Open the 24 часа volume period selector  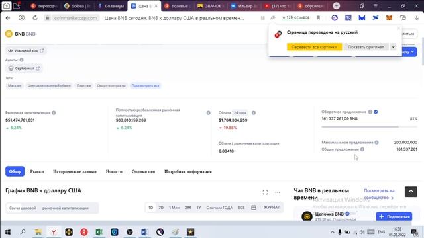pos(240,113)
